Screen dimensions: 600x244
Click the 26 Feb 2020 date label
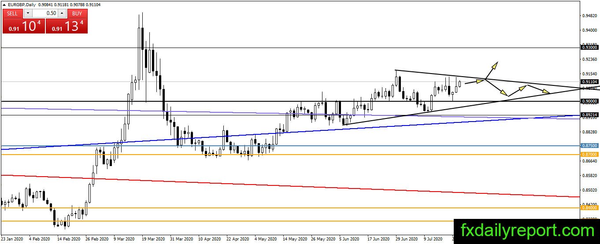97,239
